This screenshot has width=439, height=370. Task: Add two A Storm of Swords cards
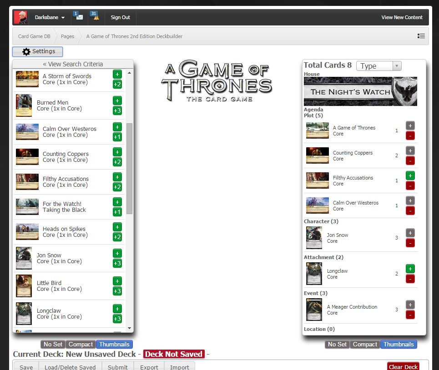click(x=117, y=84)
